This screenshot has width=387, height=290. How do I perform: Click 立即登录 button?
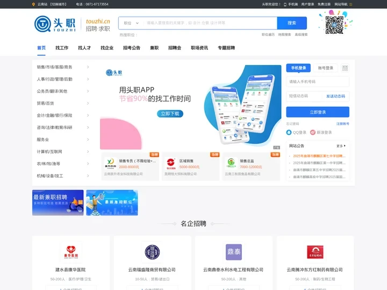(318, 112)
